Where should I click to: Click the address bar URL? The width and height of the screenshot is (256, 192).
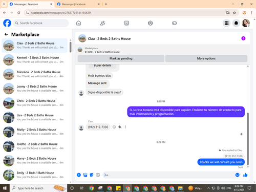61,13
